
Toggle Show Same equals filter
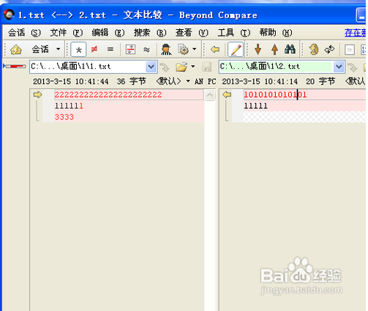coord(110,50)
